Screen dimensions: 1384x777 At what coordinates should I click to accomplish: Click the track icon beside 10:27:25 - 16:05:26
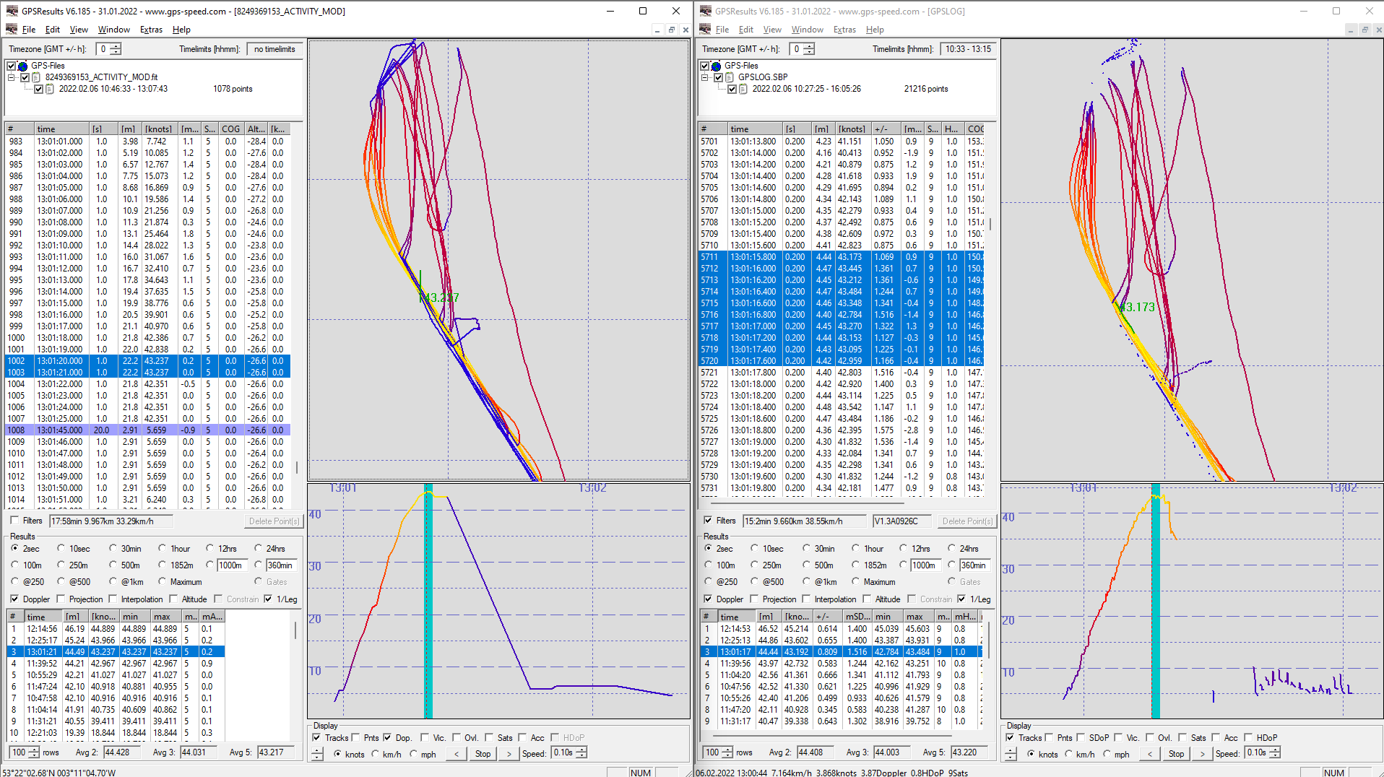[743, 89]
